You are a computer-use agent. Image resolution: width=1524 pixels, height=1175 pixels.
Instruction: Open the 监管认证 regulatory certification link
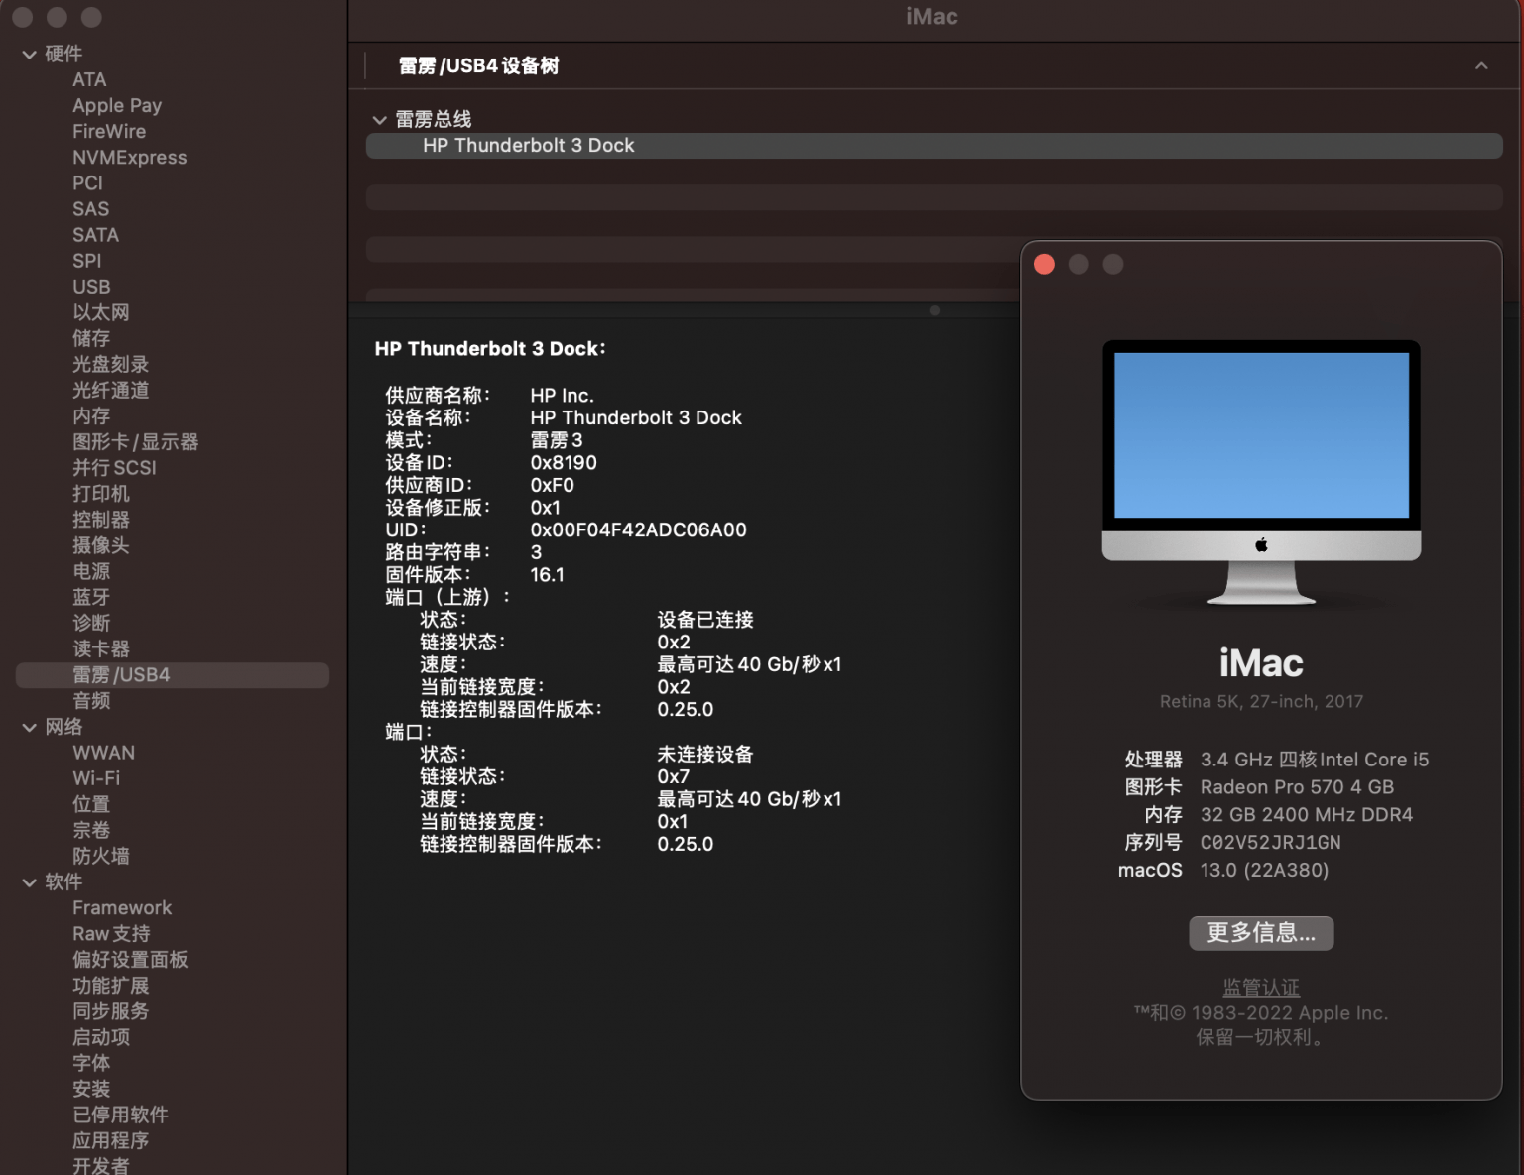coord(1261,988)
